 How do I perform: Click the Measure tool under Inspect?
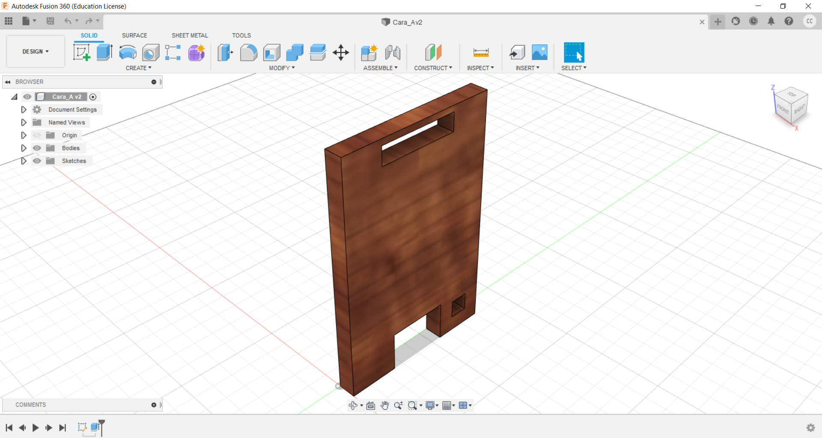coord(481,53)
